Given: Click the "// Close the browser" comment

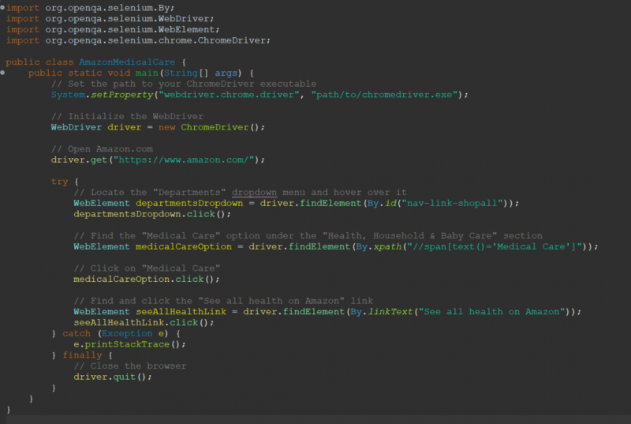Looking at the screenshot, I should (130, 366).
